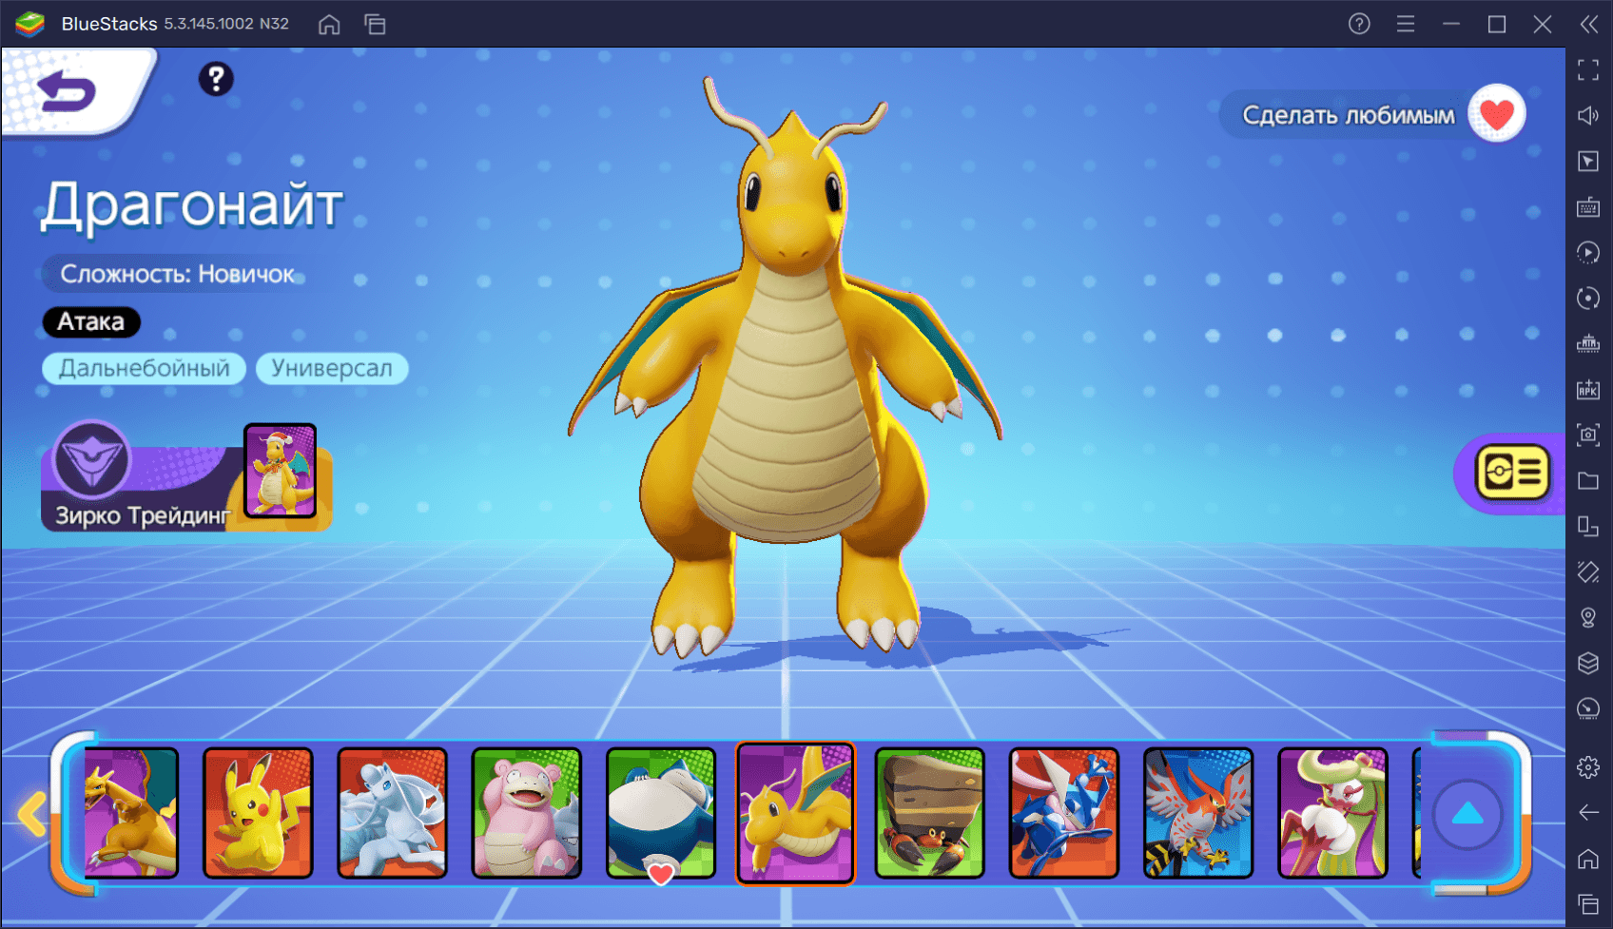Image resolution: width=1613 pixels, height=929 pixels.
Task: Set location from the sidebar pin icon
Action: [x=1588, y=617]
